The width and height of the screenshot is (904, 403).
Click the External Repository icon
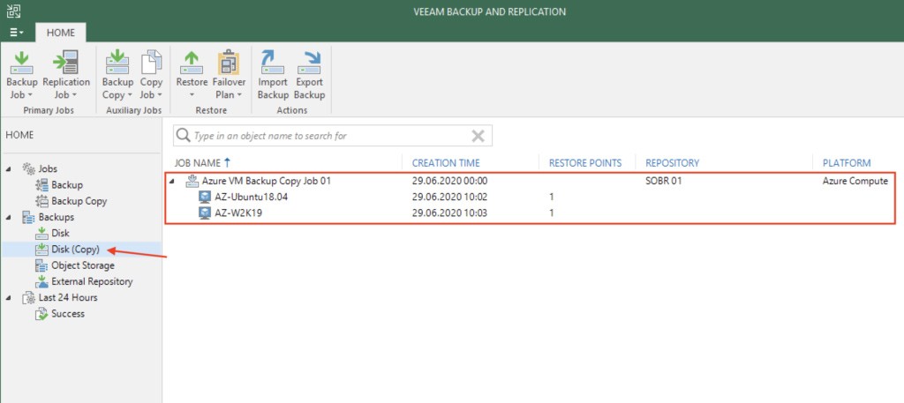click(x=41, y=281)
